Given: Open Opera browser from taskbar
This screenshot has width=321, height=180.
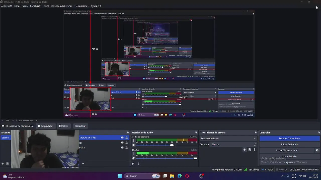Looking at the screenshot, I should point(187,176).
